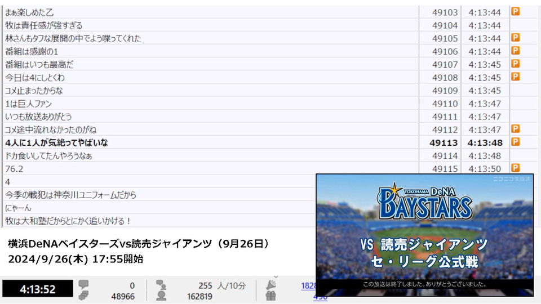Viewport: 541px width, 304px height.
Task: Click the 4:13:52 elapsed time display
Action: tap(38, 289)
